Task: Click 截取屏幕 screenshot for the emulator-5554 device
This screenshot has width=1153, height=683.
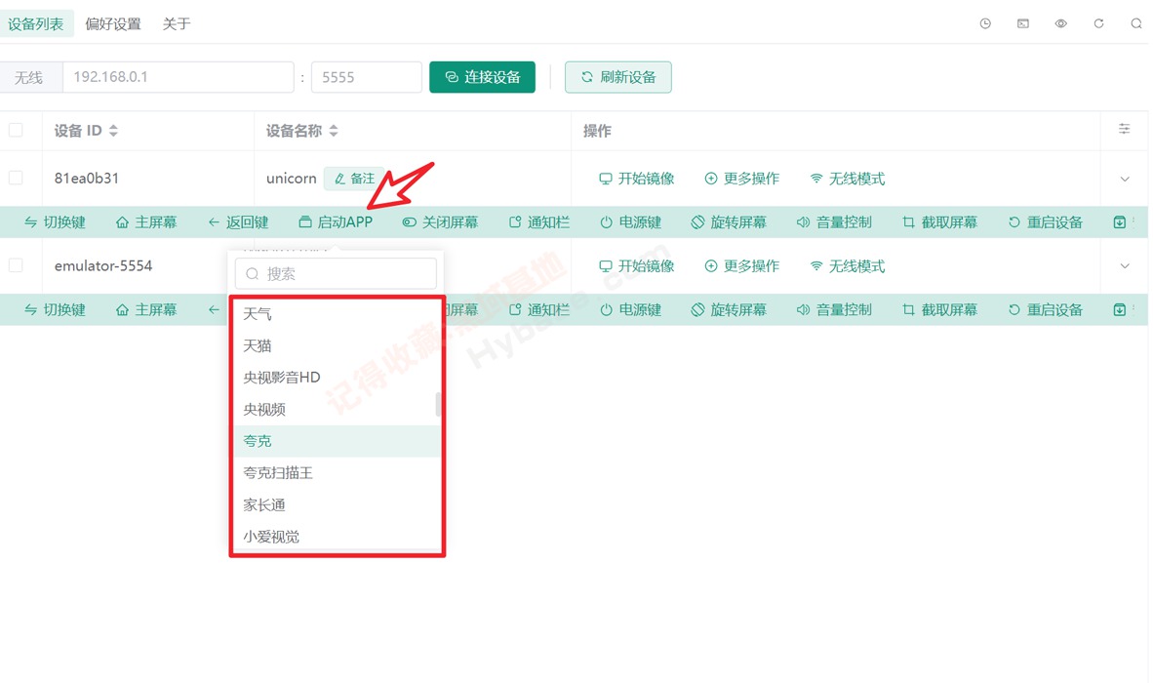Action: click(939, 310)
